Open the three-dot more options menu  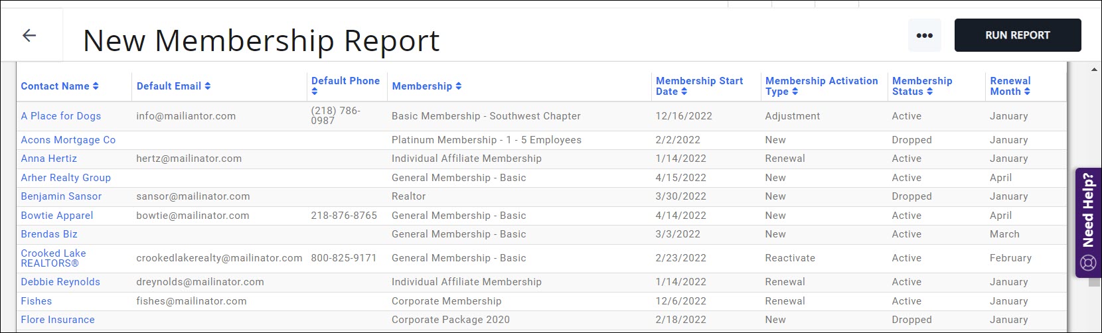coord(924,36)
